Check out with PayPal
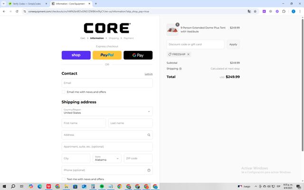The width and height of the screenshot is (304, 190). click(x=107, y=55)
